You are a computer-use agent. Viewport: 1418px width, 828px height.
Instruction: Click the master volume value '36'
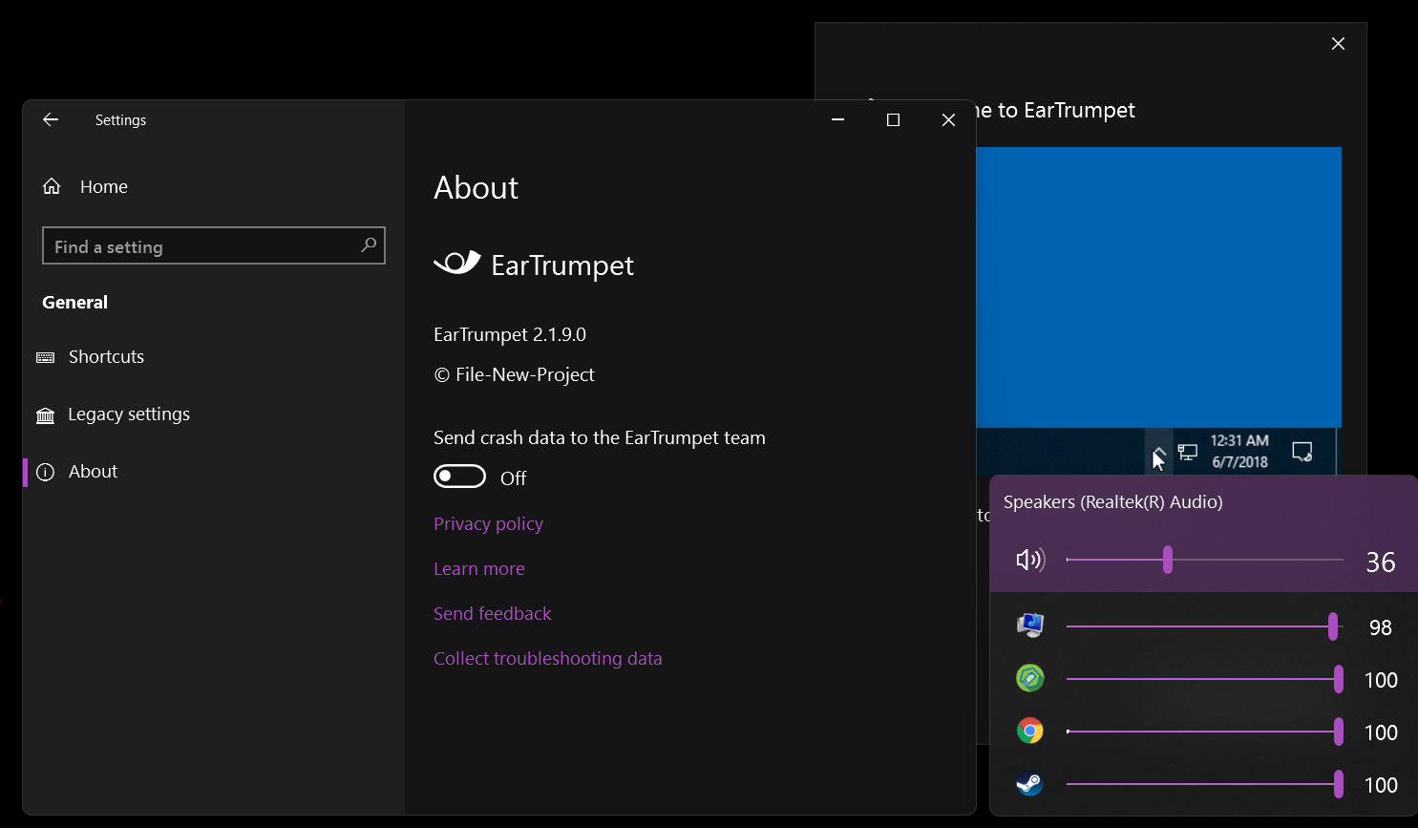click(1381, 562)
